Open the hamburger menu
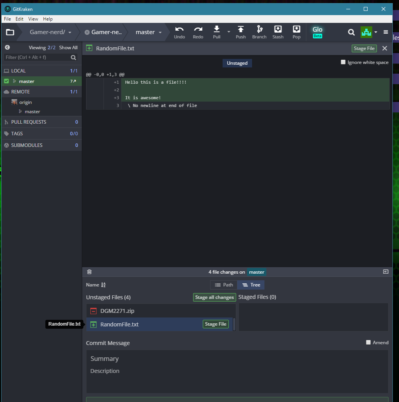The height and width of the screenshot is (402, 399). click(x=386, y=32)
